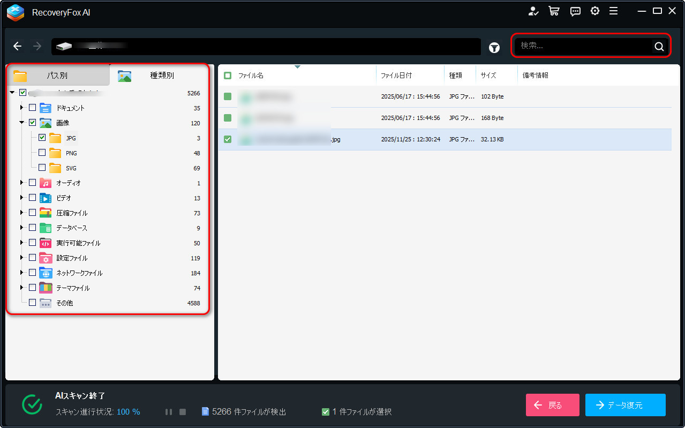This screenshot has width=685, height=428.
Task: Click the その他 folder icon
Action: click(x=46, y=303)
